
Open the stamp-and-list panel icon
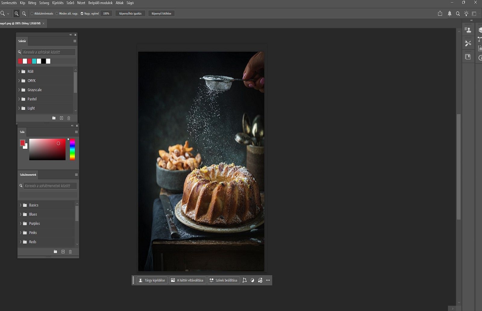click(468, 30)
